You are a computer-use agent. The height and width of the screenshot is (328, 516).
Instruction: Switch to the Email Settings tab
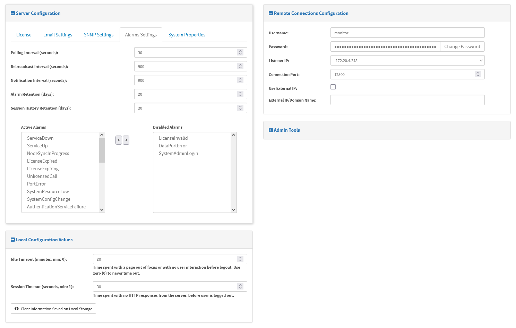58,35
